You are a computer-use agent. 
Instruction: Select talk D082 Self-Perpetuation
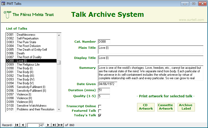(x=31, y=38)
